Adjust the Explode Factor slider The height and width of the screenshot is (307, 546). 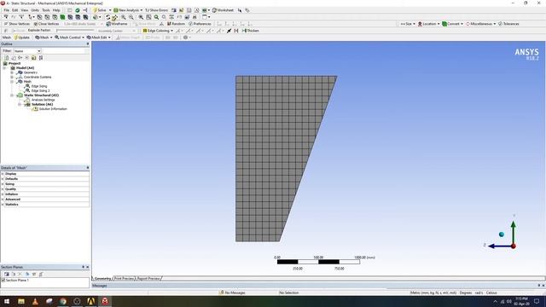(x=75, y=31)
